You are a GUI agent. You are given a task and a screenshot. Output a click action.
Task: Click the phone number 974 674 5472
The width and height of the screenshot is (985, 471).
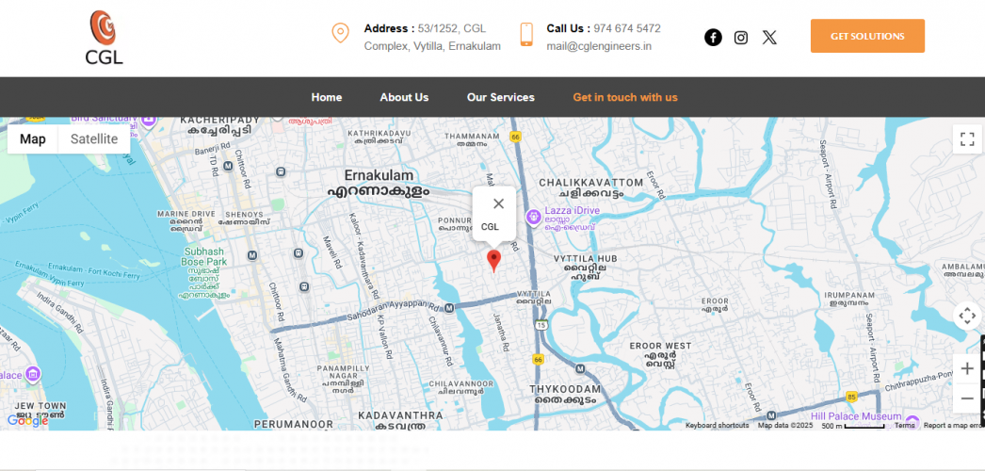click(x=627, y=28)
